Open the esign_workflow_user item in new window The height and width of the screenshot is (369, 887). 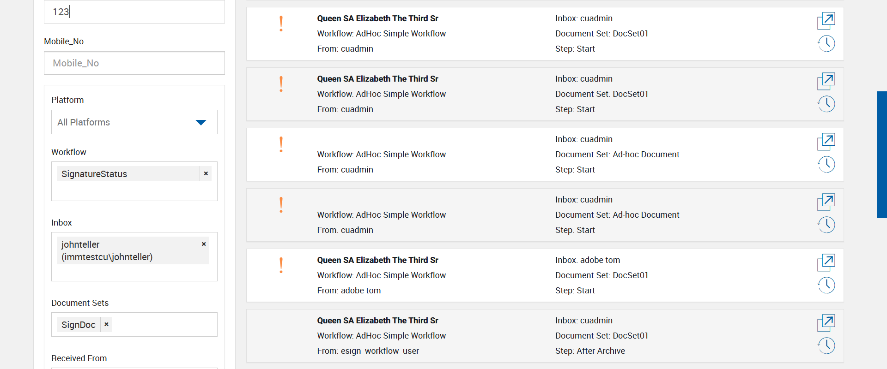(826, 323)
